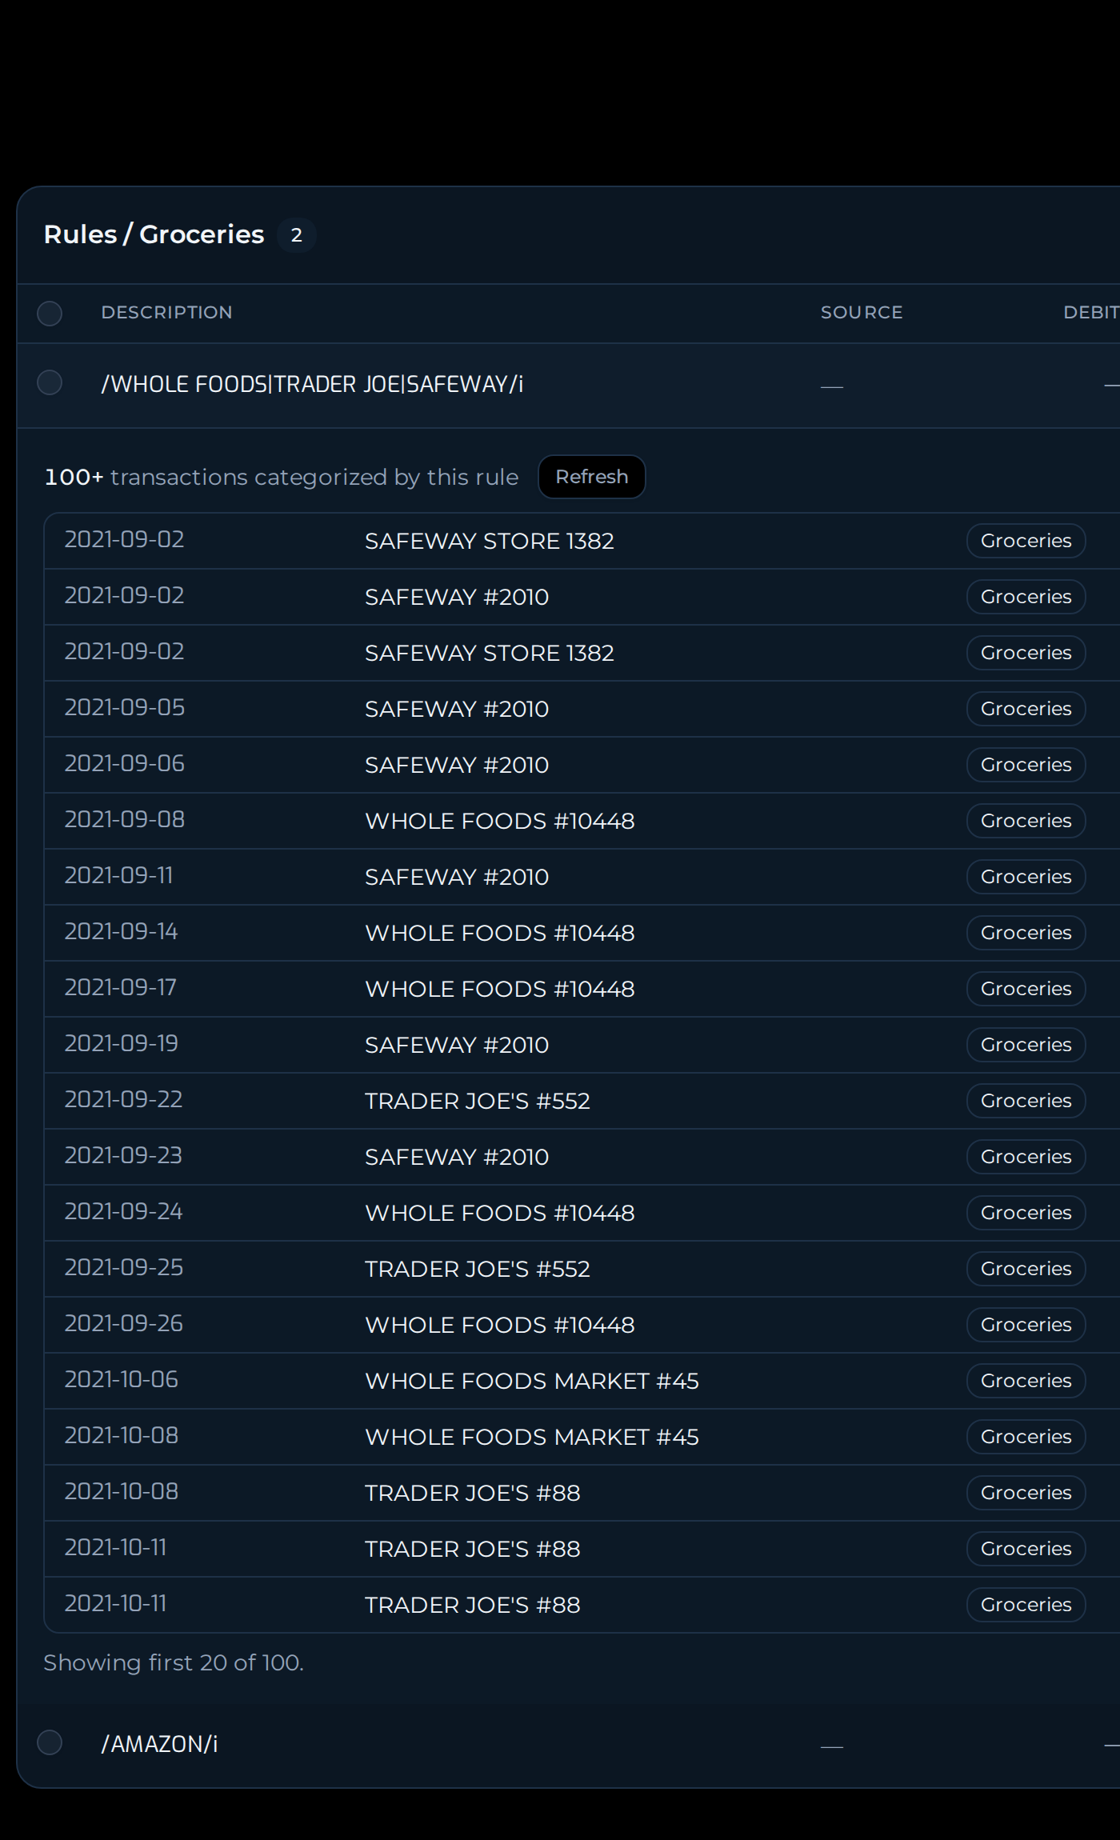Image resolution: width=1120 pixels, height=1840 pixels.
Task: Click Groceries tag on WHOLE FOODS #10448 2021-09-14
Action: (1026, 933)
